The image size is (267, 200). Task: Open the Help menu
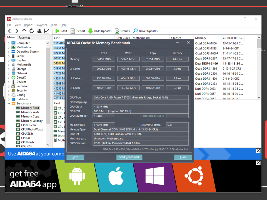[64, 25]
